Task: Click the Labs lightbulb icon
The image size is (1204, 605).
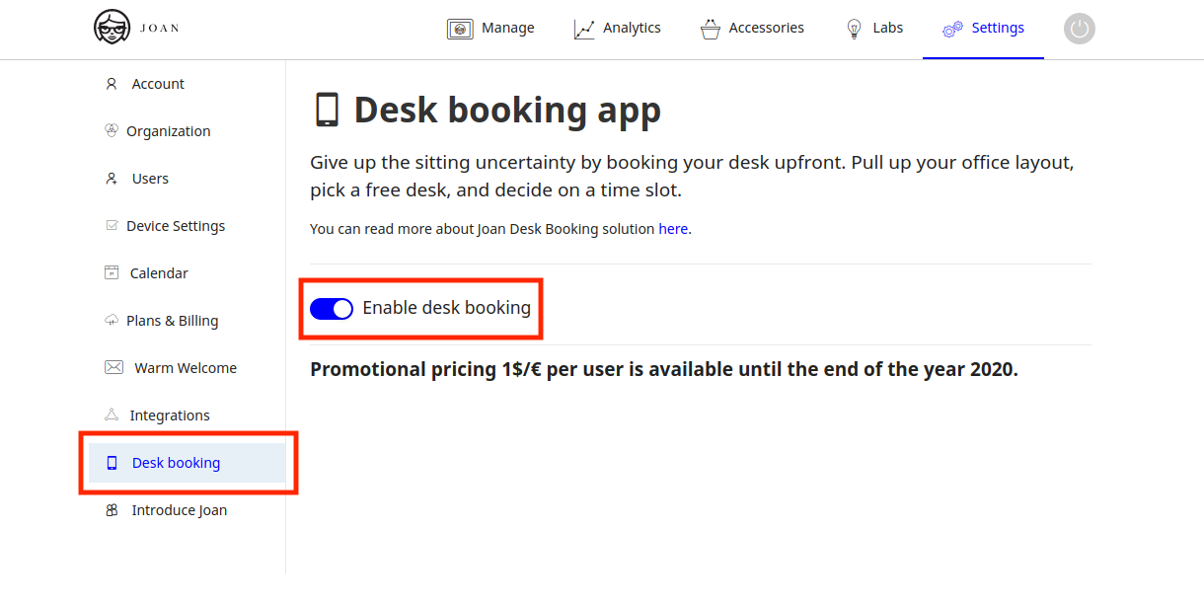Action: [x=854, y=29]
